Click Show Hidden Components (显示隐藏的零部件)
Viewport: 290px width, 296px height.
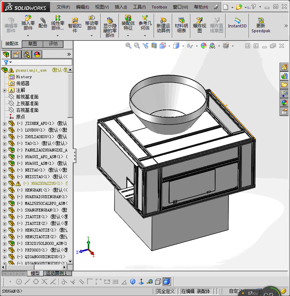point(110,27)
